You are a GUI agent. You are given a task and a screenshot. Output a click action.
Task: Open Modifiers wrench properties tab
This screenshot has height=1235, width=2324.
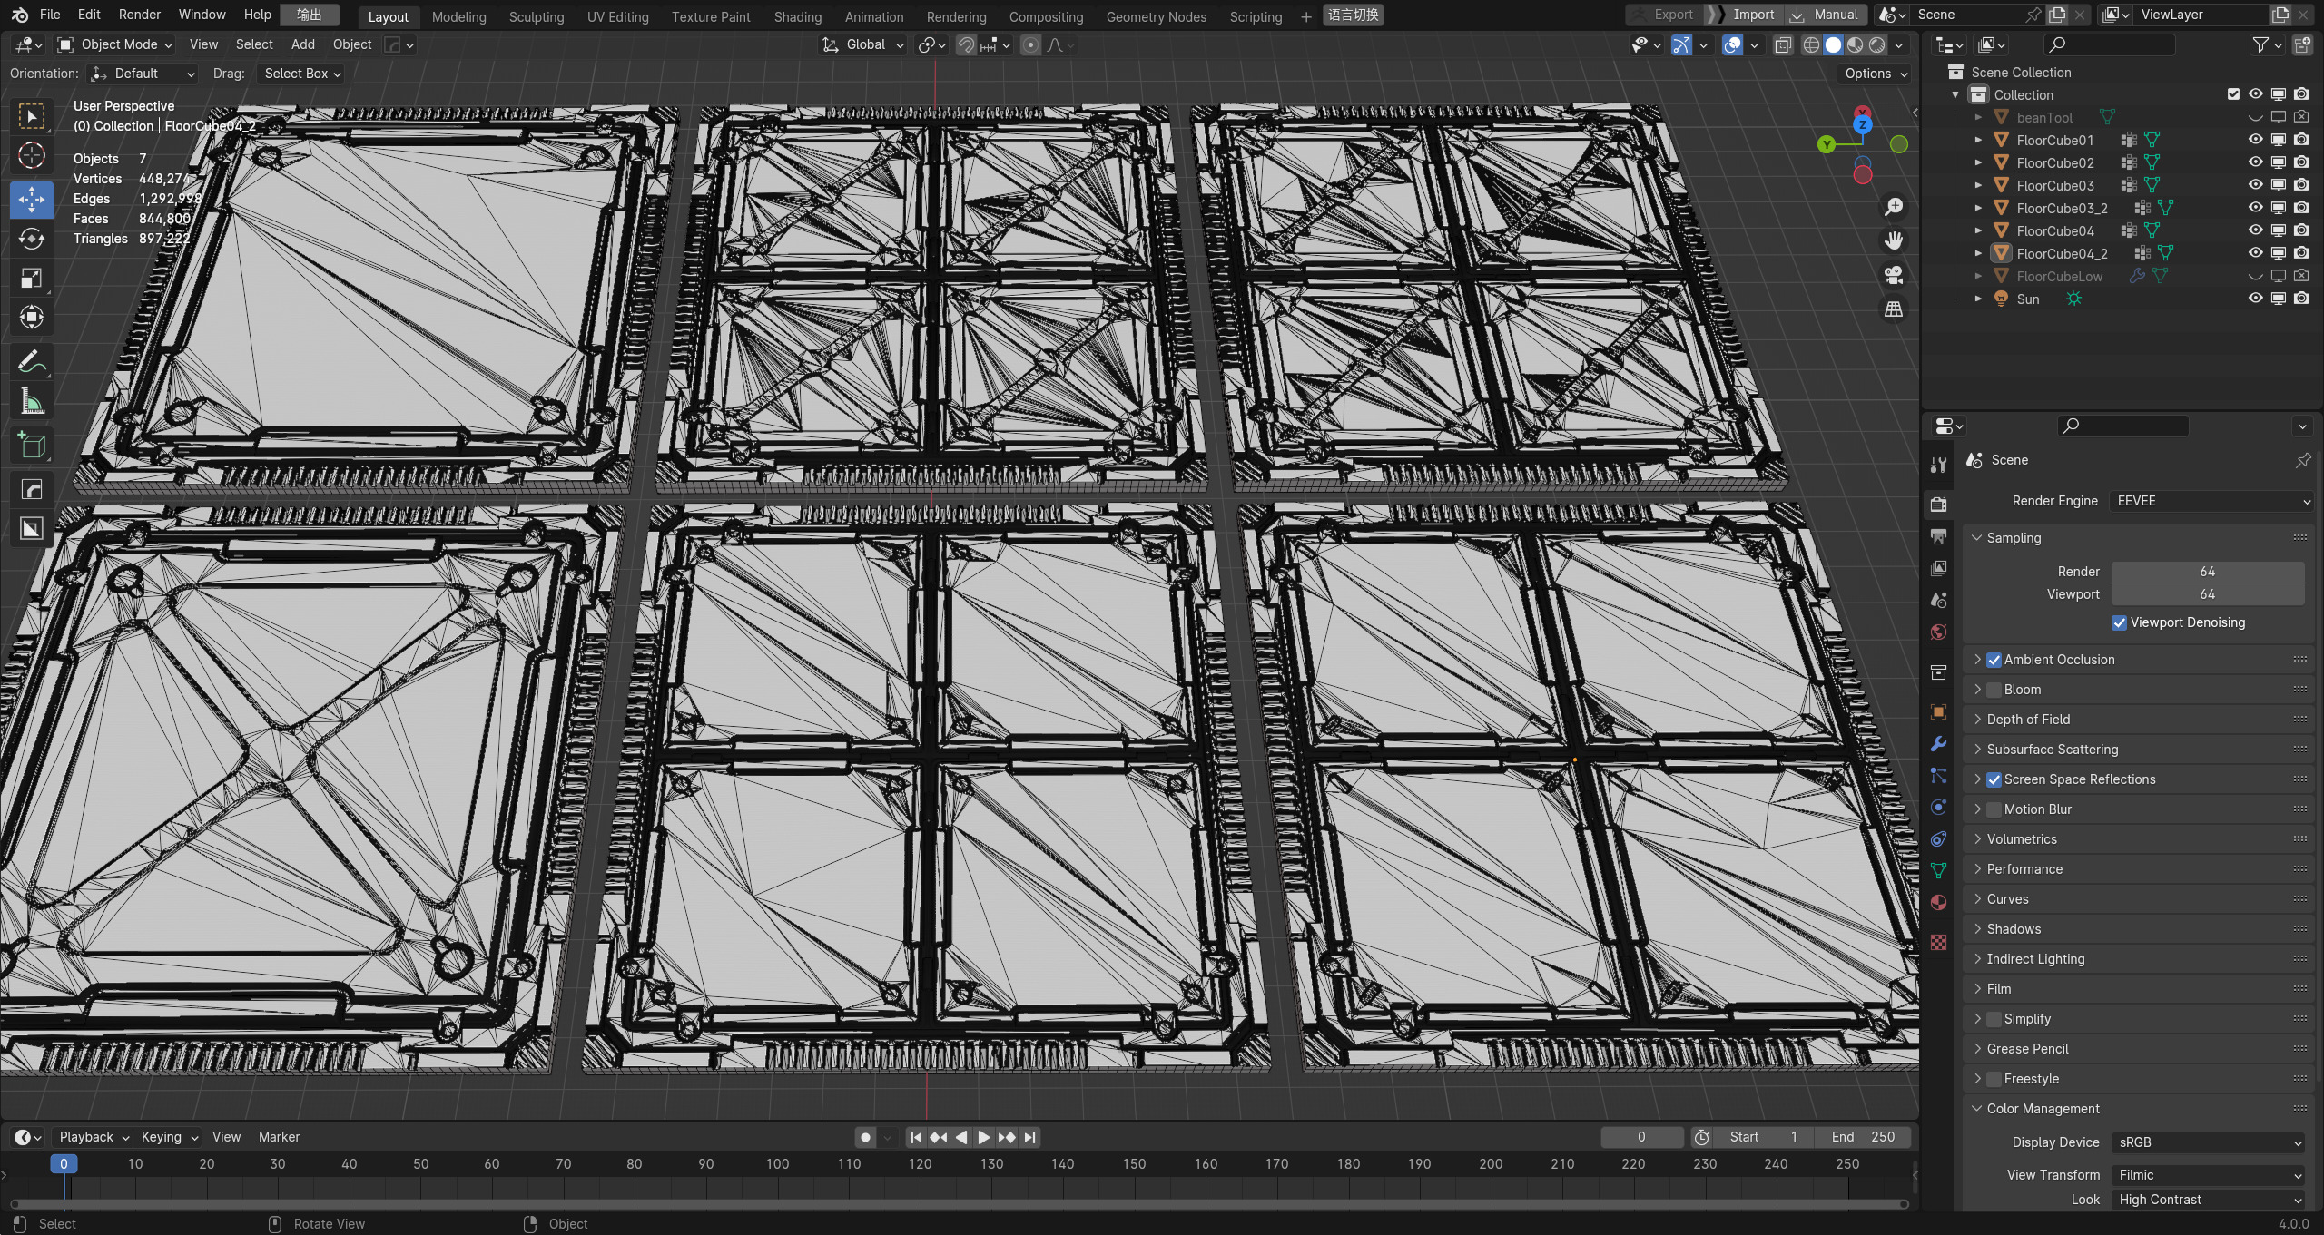point(1939,744)
